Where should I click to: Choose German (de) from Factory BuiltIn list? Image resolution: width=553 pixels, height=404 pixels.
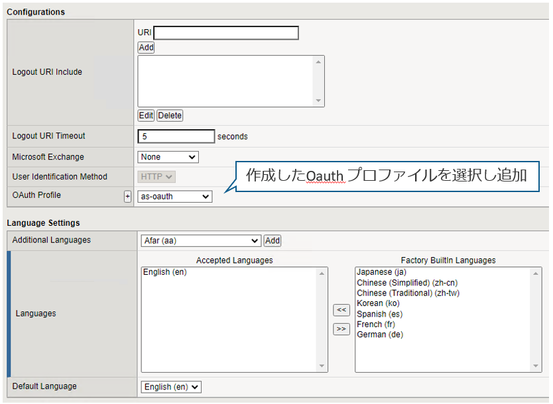click(x=380, y=334)
